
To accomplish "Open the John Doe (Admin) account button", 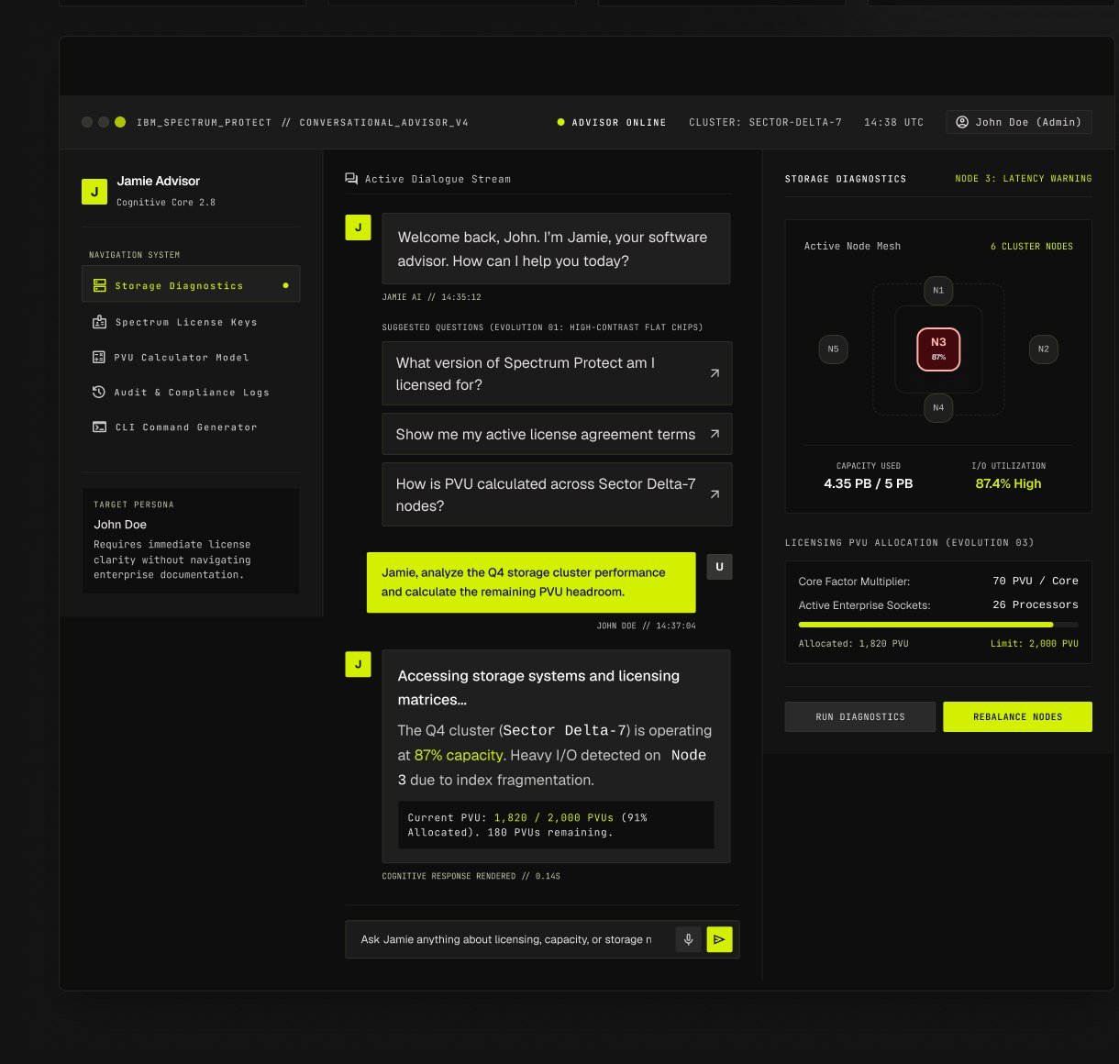I will [1018, 122].
